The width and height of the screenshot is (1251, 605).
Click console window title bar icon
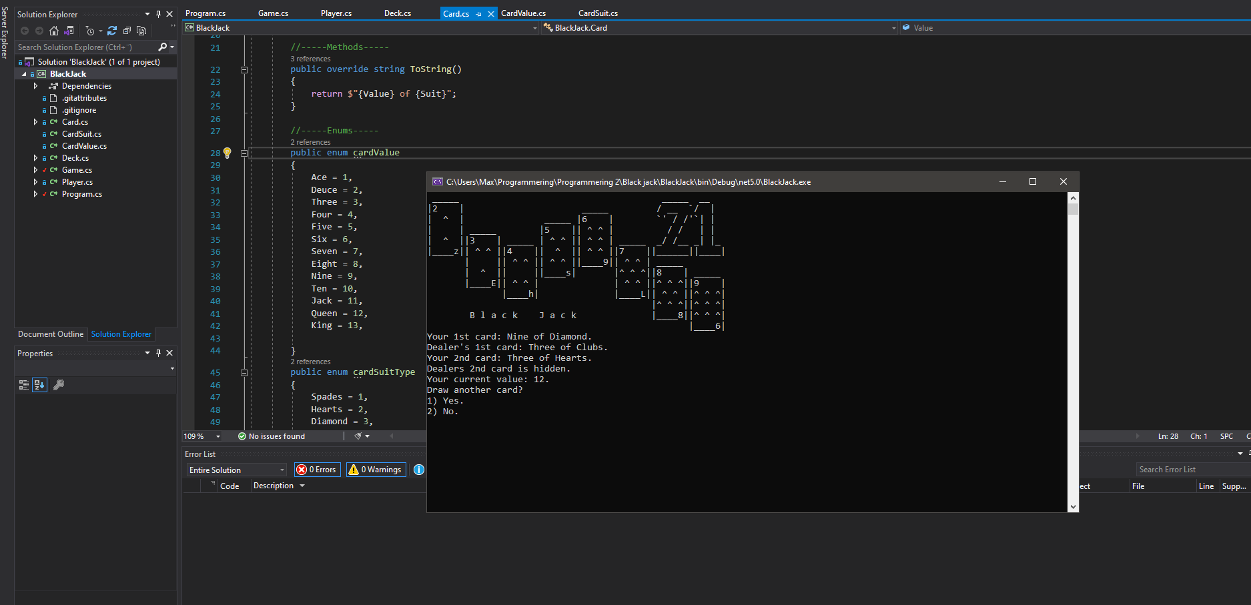(438, 181)
